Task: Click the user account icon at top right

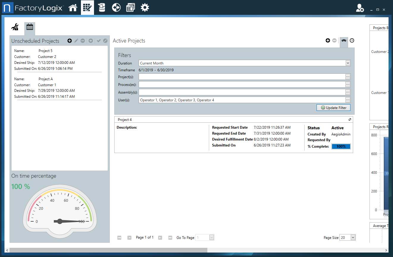Action: pos(360,8)
